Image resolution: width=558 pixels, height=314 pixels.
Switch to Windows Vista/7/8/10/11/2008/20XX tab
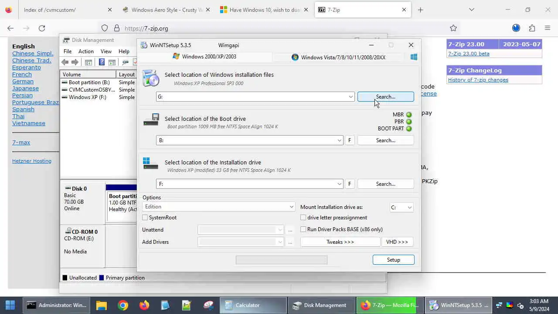coord(339,57)
